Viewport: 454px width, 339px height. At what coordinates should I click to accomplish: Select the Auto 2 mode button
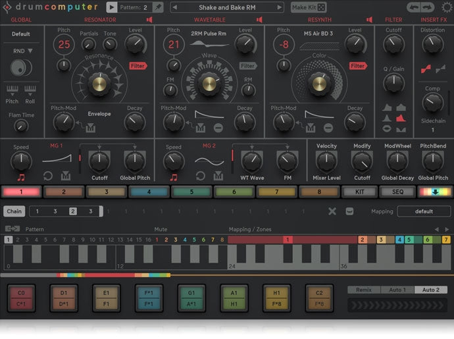tap(430, 290)
